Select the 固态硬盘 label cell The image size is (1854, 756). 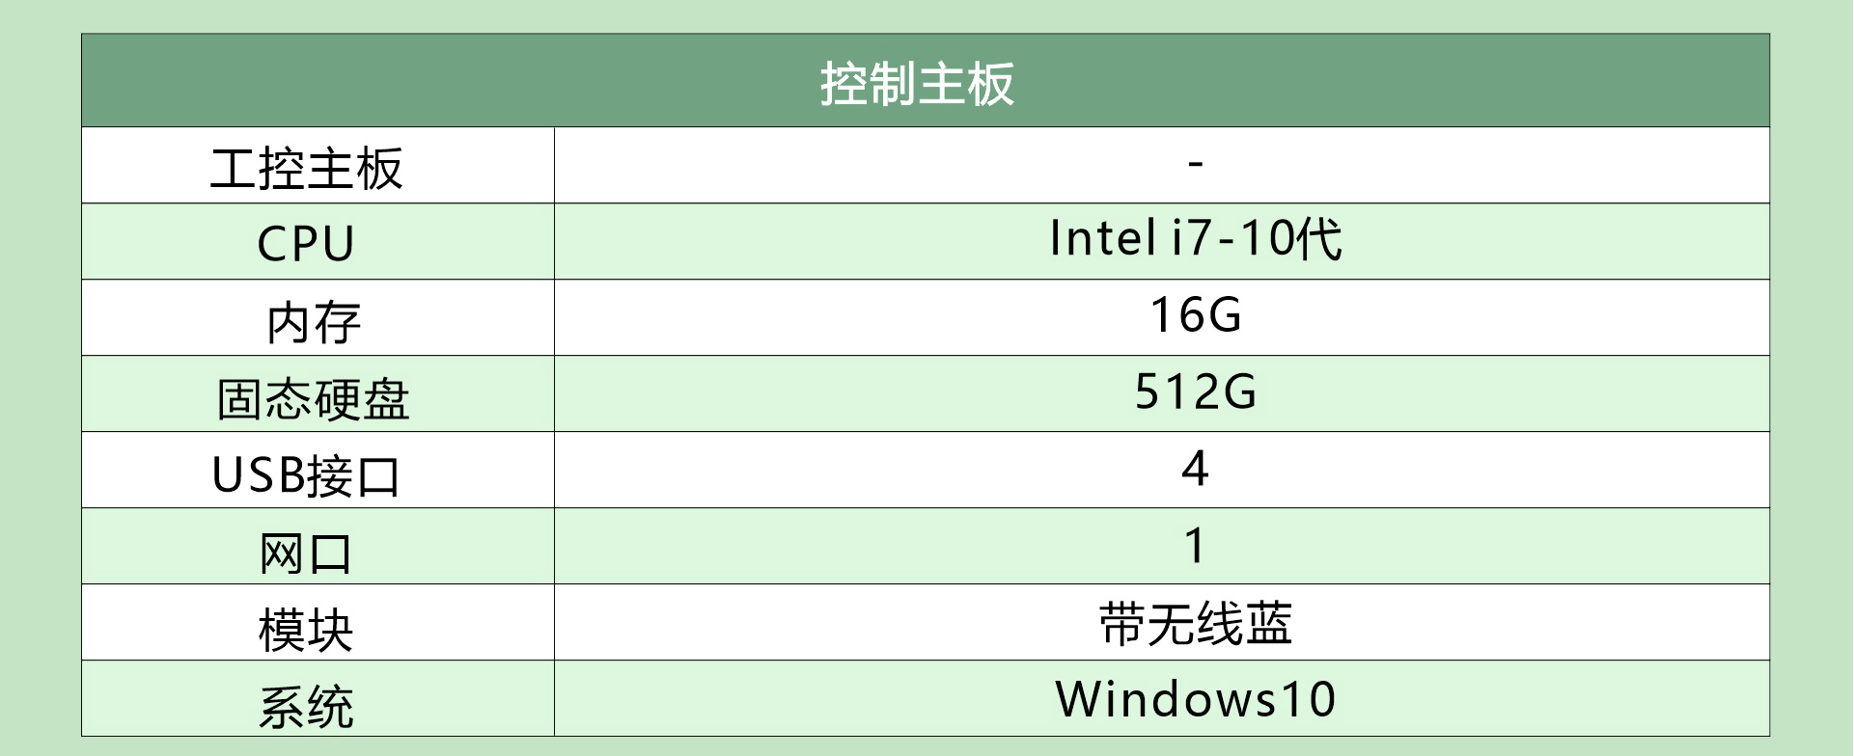pos(313,397)
